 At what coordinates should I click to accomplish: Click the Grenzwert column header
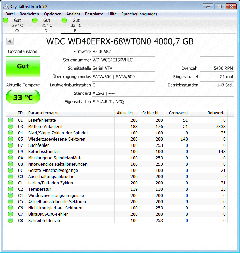point(178,113)
